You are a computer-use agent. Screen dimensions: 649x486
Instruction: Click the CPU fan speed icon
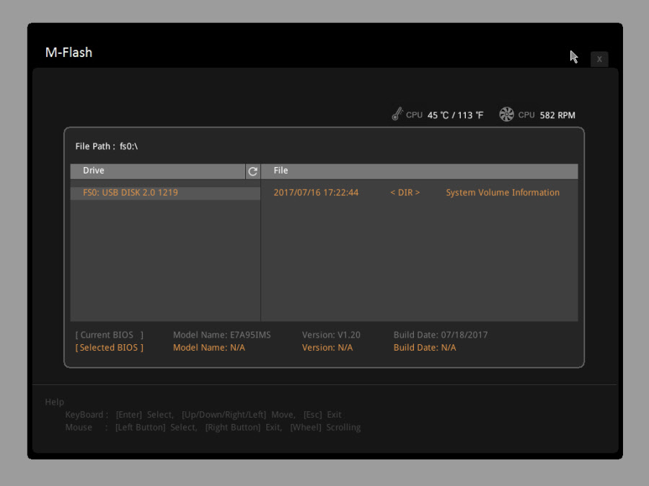(506, 114)
